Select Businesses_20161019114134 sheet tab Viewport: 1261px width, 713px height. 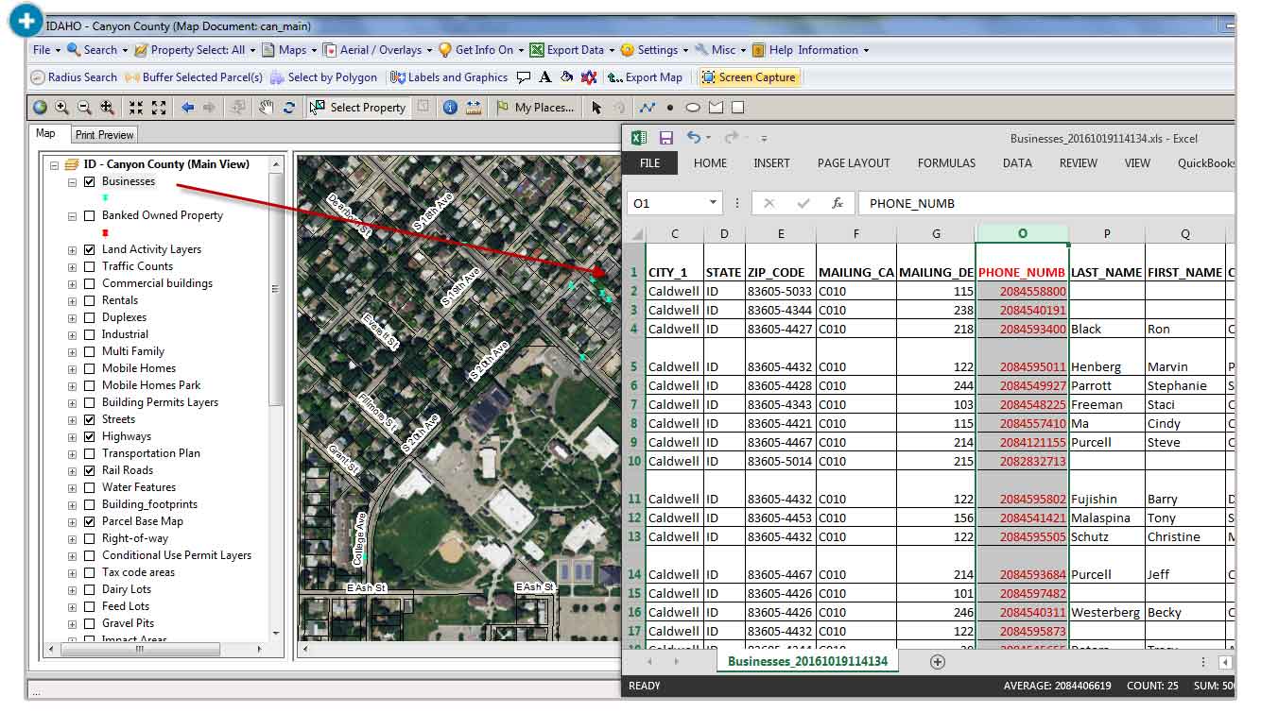coord(807,661)
